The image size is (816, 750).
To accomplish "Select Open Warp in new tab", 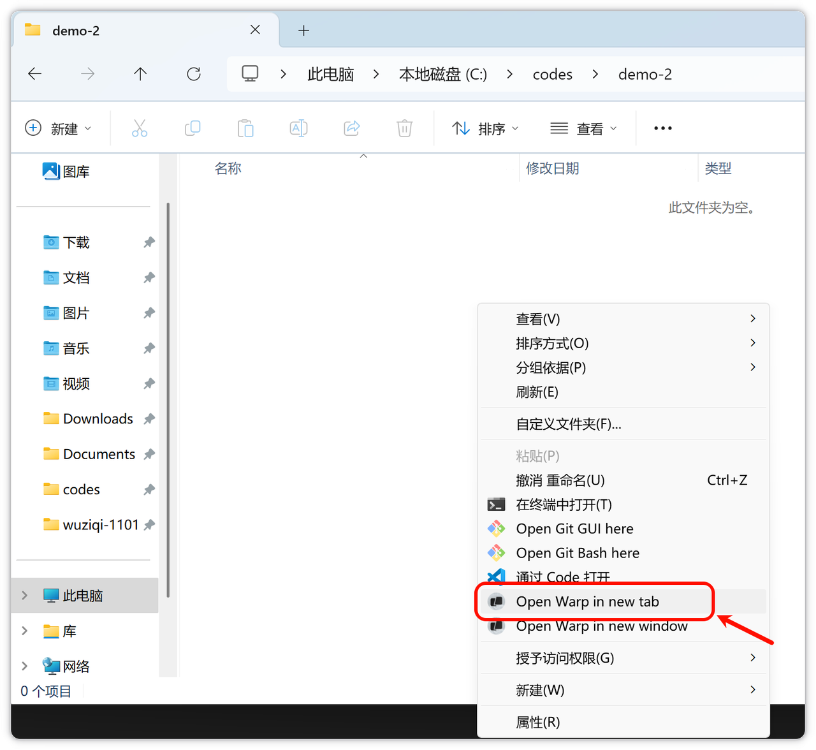I will 587,601.
